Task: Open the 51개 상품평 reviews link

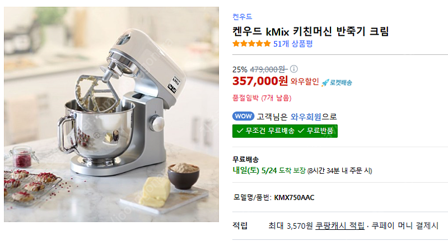Action: point(293,44)
